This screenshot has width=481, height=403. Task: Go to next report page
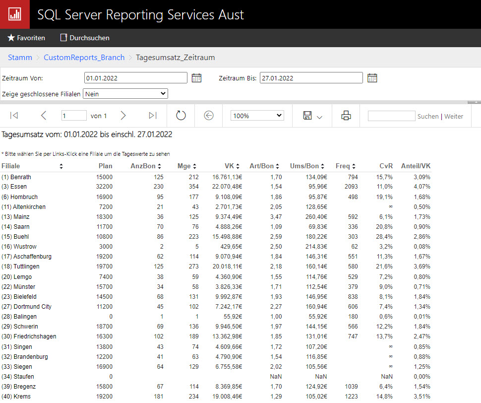[123, 116]
